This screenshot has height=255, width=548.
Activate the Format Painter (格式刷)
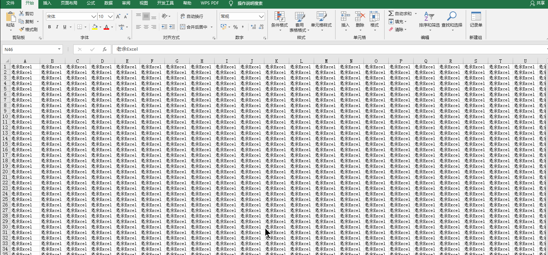pos(28,29)
